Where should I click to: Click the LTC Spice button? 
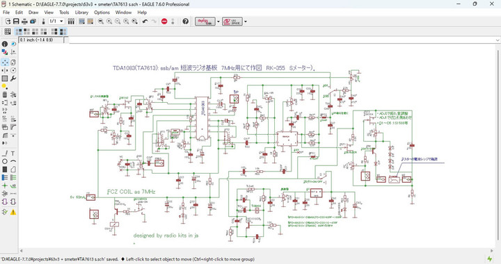tap(232, 22)
